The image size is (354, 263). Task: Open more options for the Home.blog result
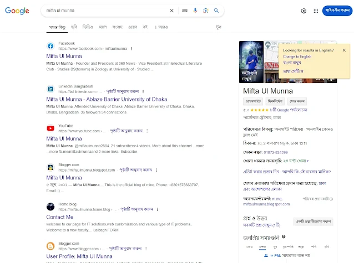pyautogui.click(x=158, y=209)
